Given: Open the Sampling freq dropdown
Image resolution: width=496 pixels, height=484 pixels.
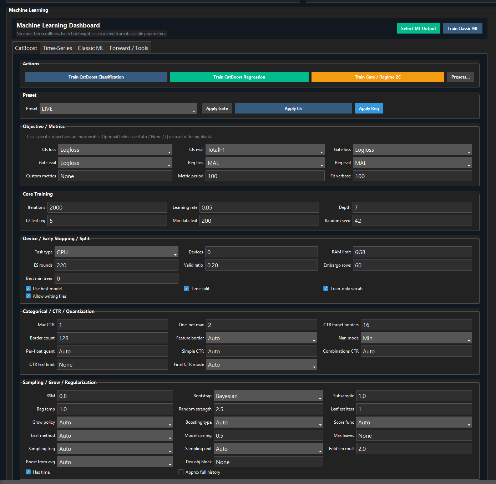Looking at the screenshot, I should [x=115, y=449].
